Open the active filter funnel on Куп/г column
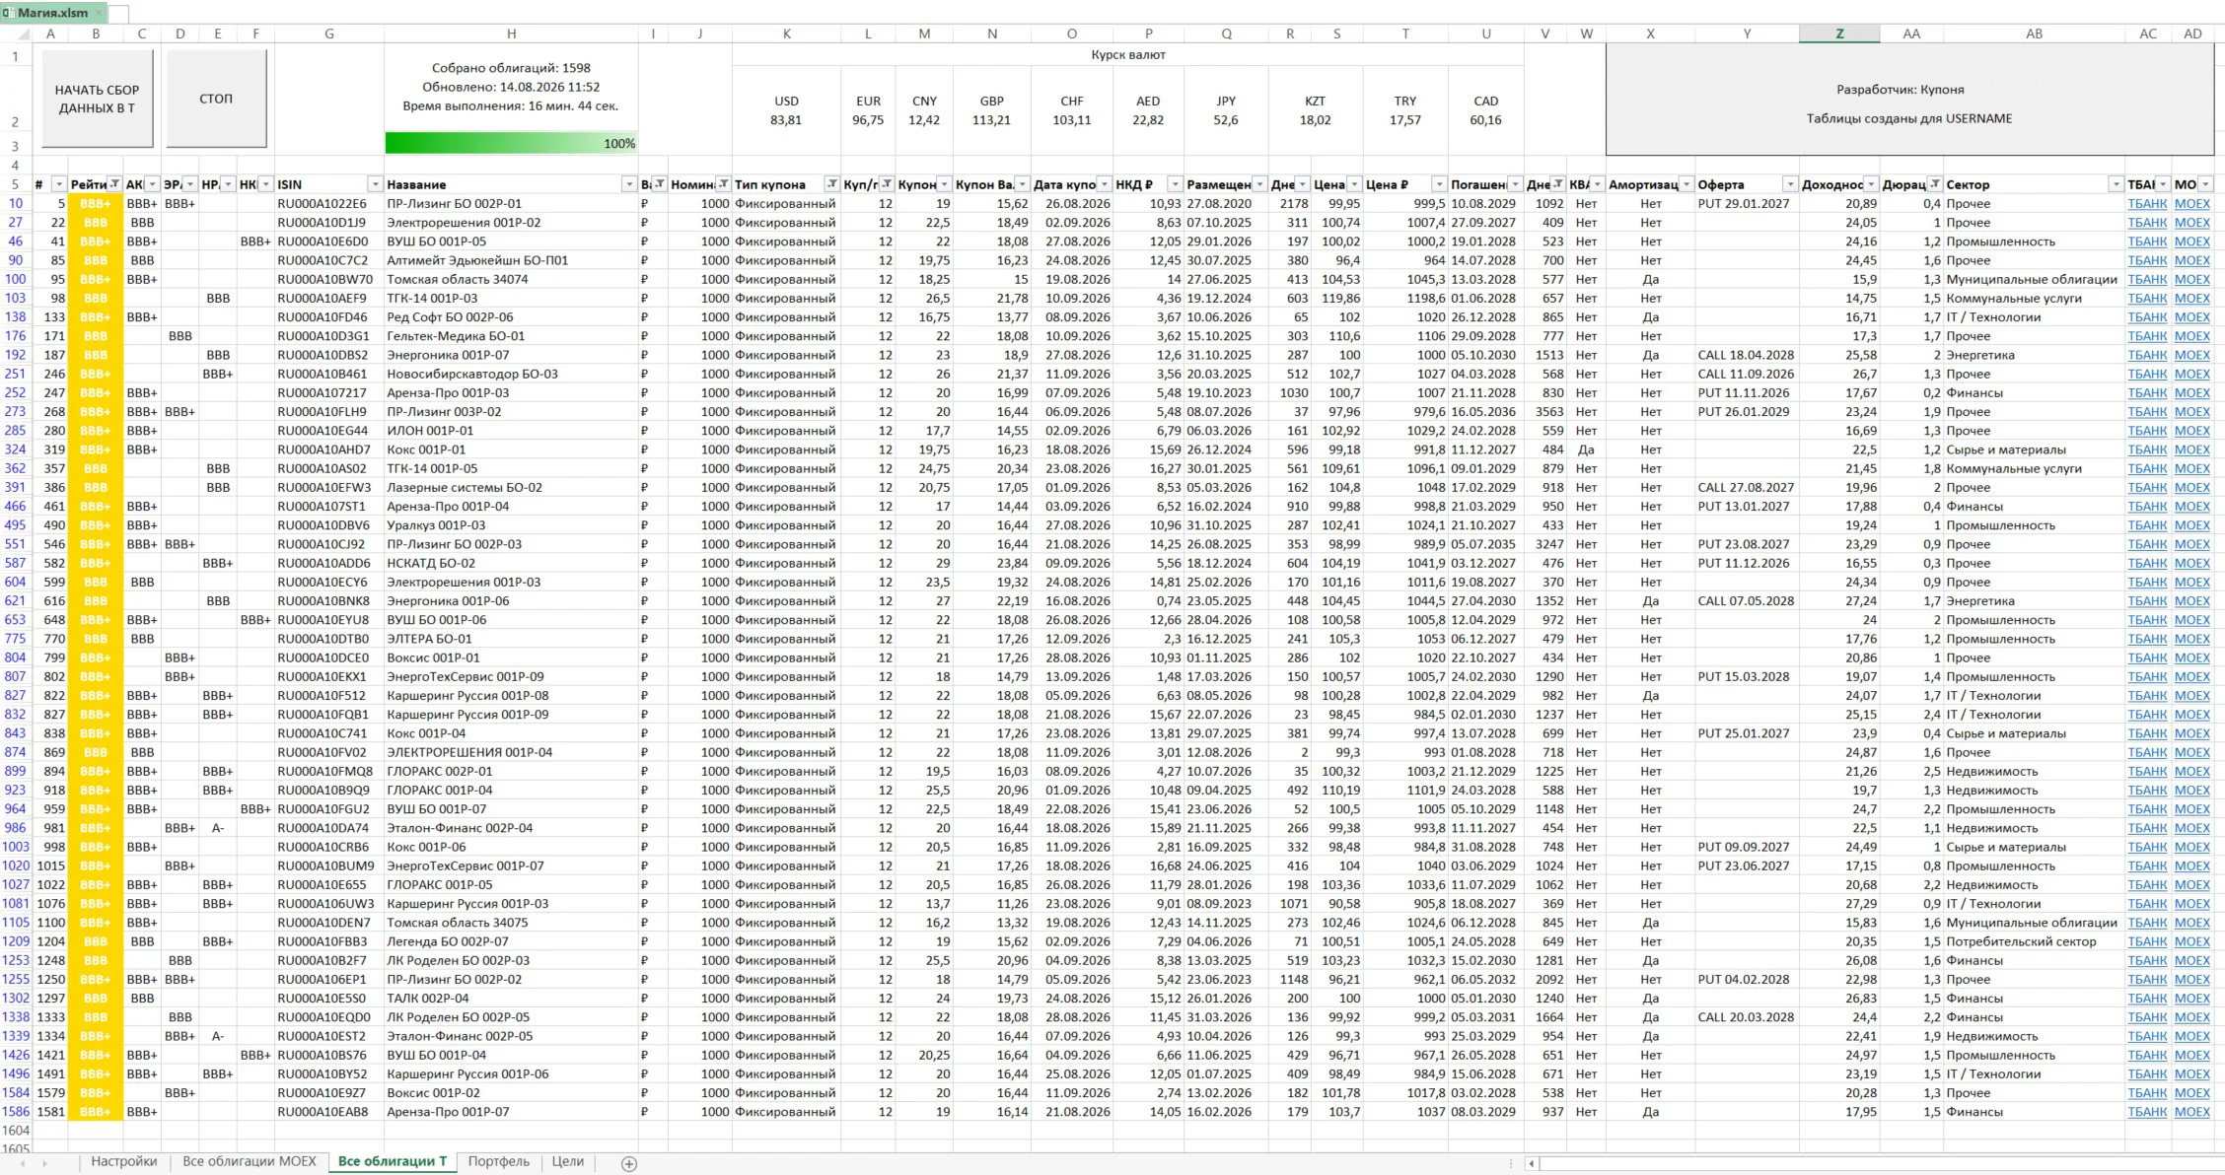This screenshot has width=2225, height=1175. [x=888, y=184]
